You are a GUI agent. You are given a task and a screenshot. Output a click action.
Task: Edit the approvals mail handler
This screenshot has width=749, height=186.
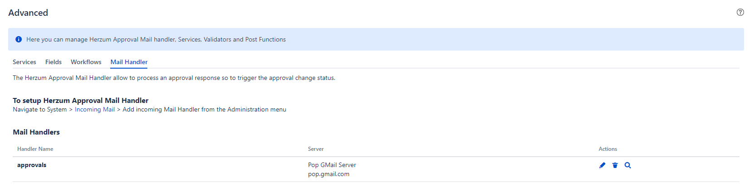[x=602, y=165]
